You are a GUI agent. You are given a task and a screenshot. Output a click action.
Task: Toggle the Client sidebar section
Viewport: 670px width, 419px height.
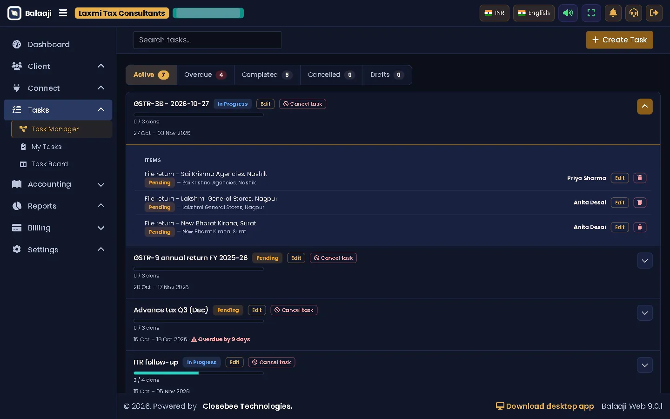click(58, 66)
